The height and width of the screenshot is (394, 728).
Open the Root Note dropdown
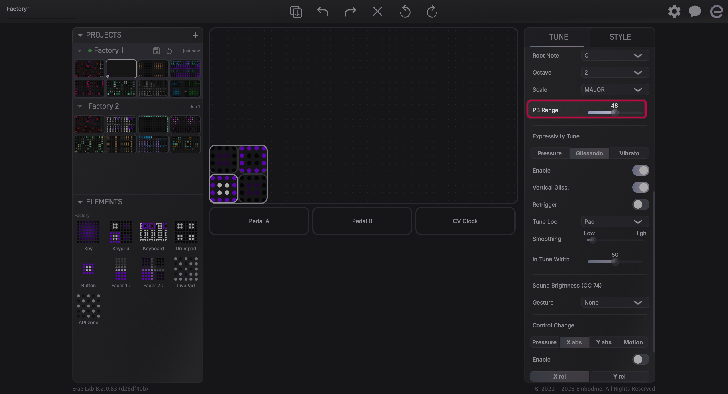tap(615, 55)
